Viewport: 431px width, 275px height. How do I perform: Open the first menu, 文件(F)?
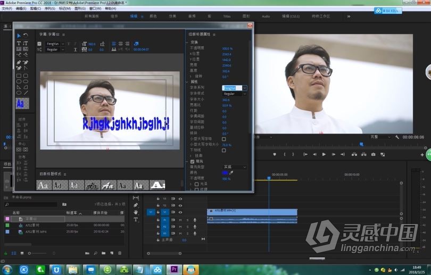tap(7, 9)
